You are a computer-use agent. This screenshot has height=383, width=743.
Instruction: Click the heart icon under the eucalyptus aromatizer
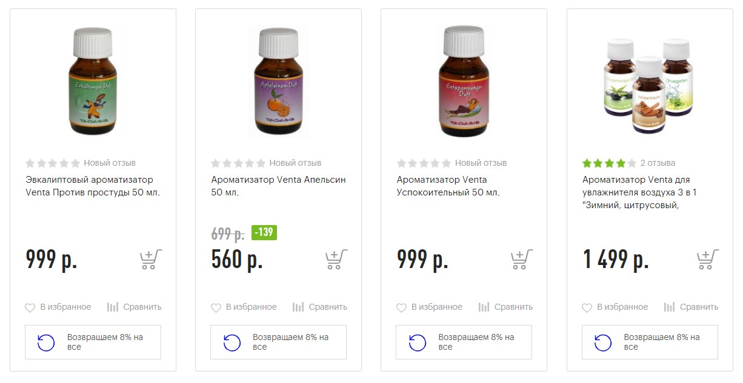coord(30,307)
